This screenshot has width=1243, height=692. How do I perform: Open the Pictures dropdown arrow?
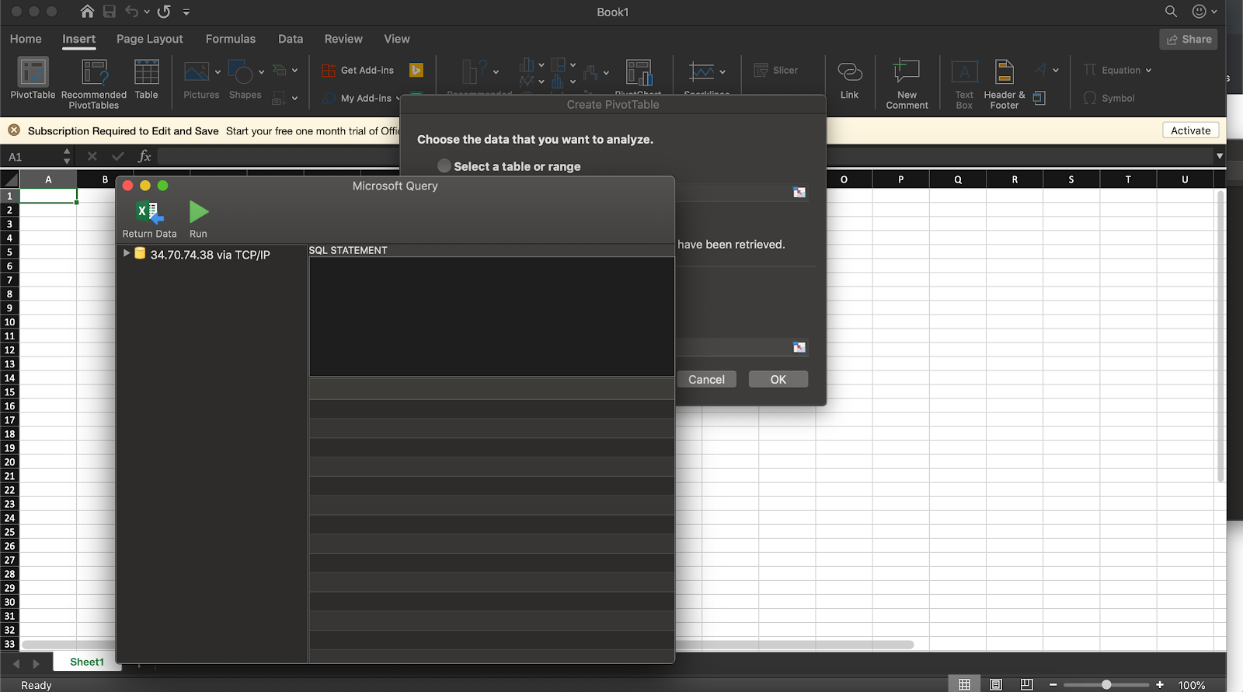pos(218,72)
